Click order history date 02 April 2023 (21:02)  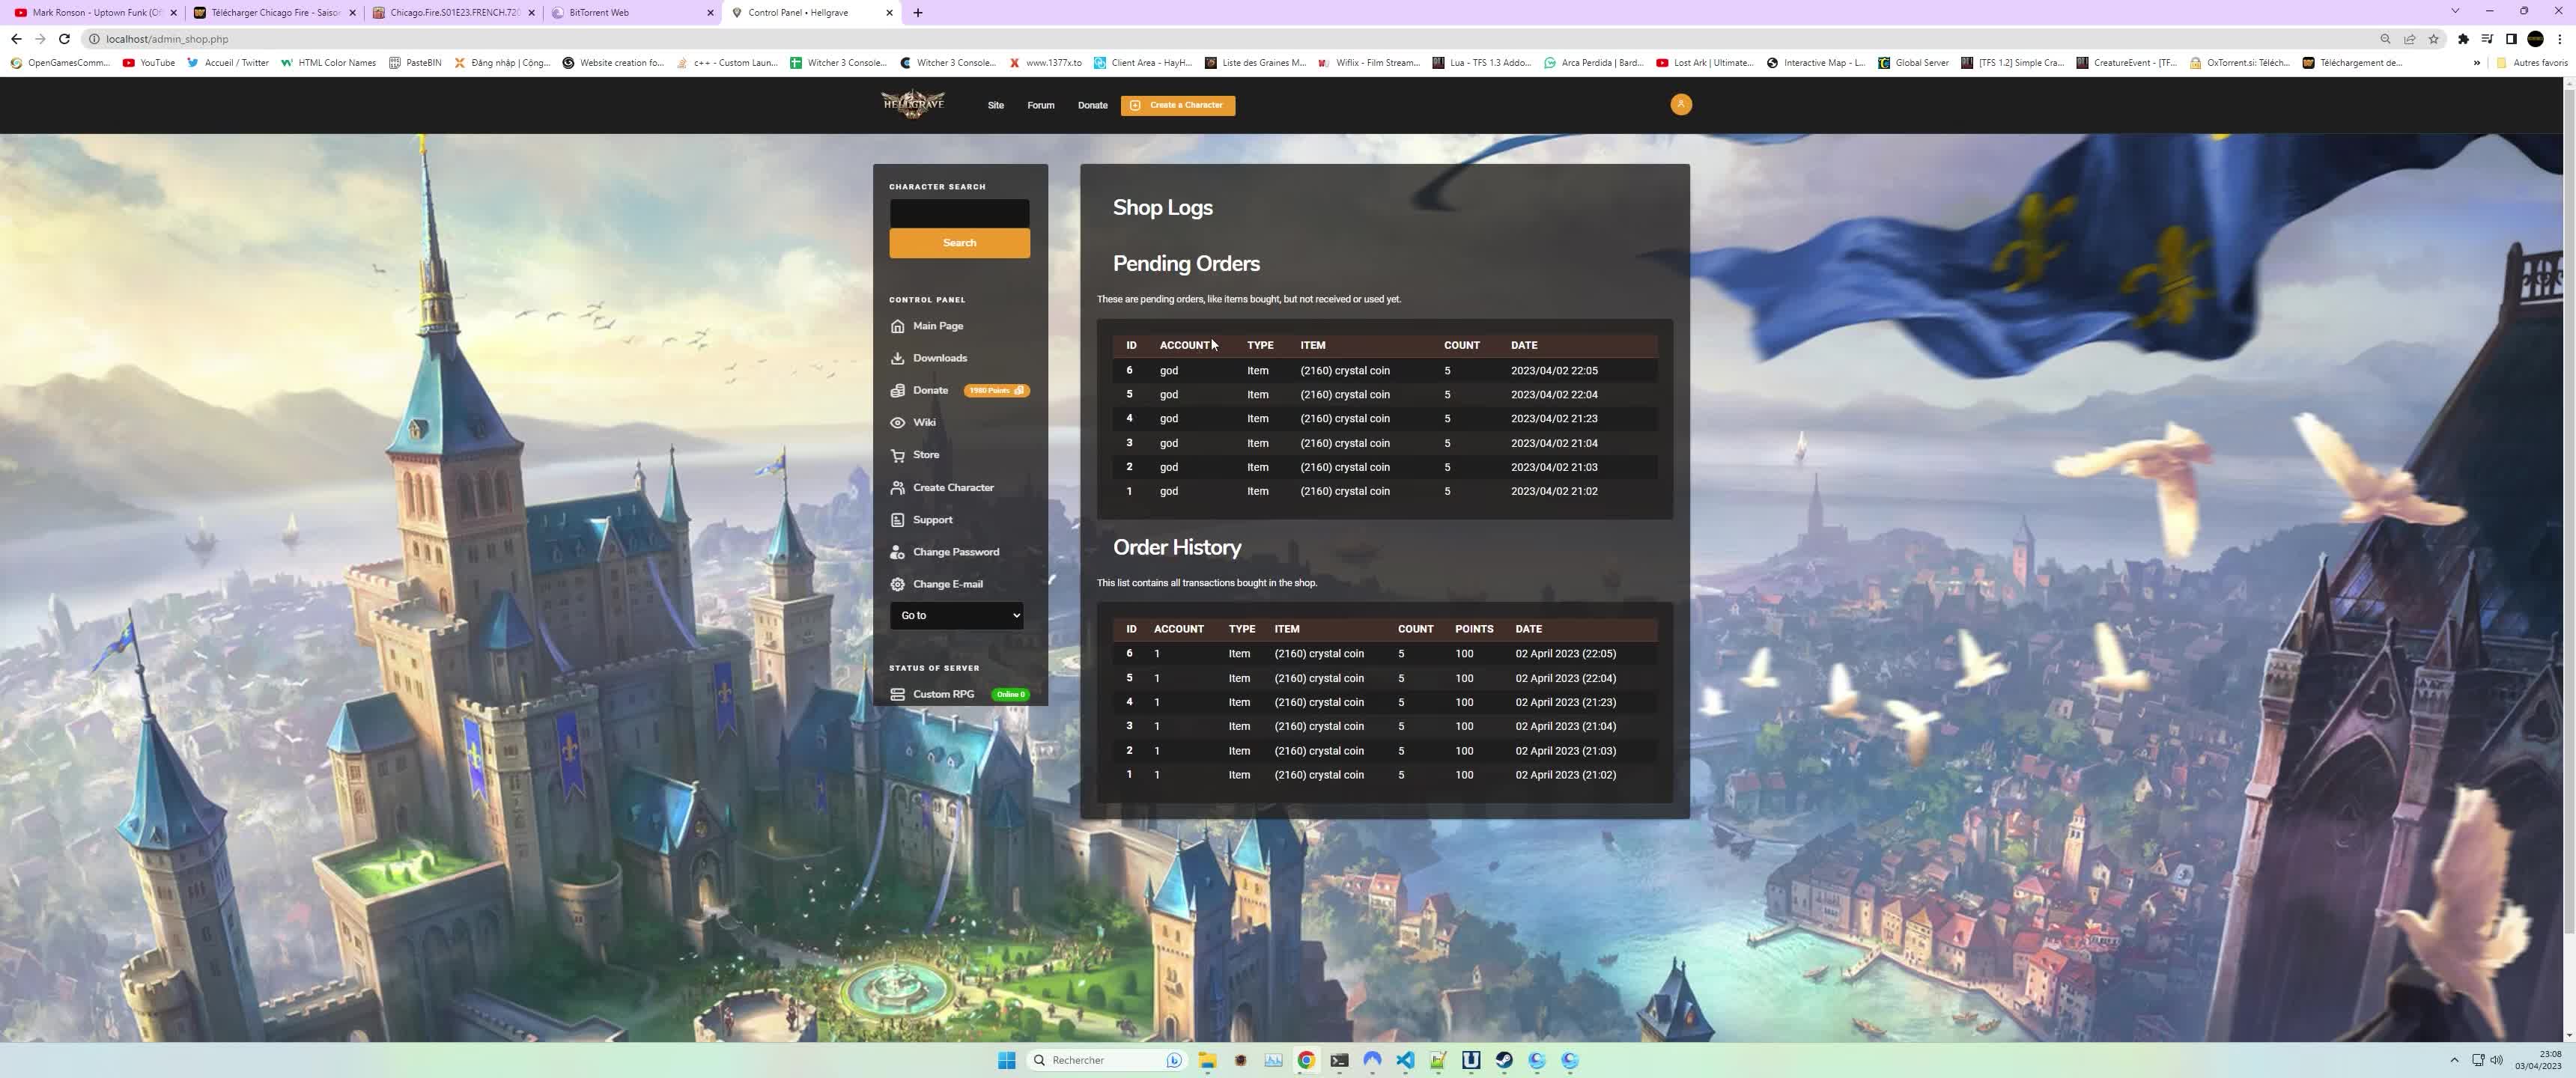[x=1565, y=775]
